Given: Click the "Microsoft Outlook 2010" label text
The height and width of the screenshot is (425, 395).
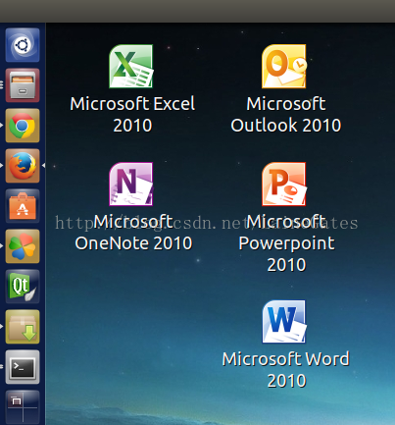Looking at the screenshot, I should pos(286,115).
